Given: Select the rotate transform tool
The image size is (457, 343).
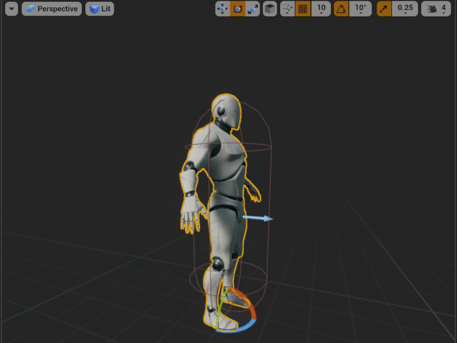Looking at the screenshot, I should [x=237, y=9].
